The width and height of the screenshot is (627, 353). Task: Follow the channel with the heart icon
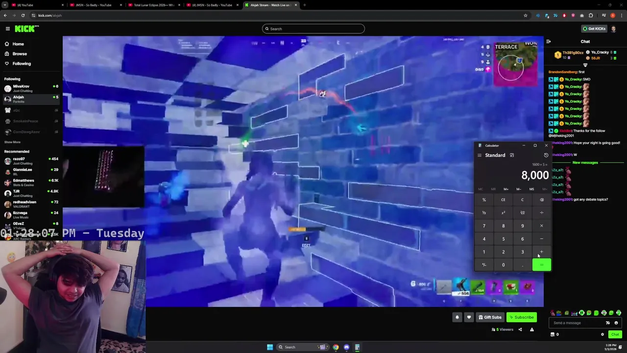point(469,317)
